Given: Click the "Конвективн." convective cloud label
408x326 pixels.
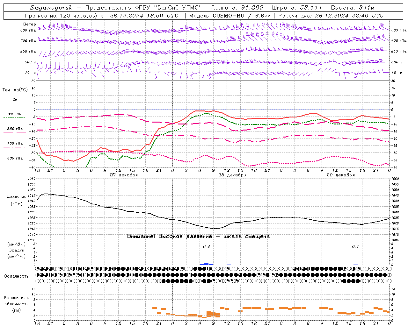Looking at the screenshot, I should coord(16,298).
